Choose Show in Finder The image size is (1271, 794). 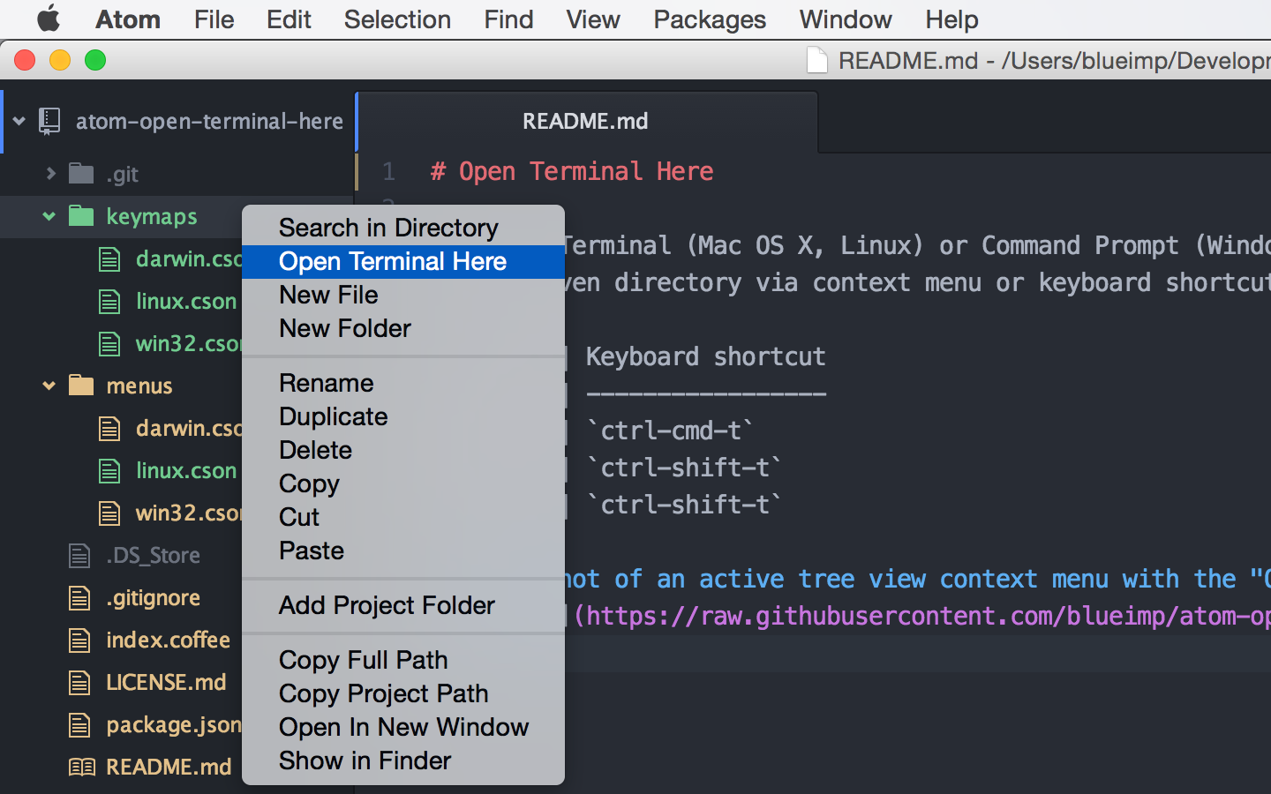coord(403,760)
